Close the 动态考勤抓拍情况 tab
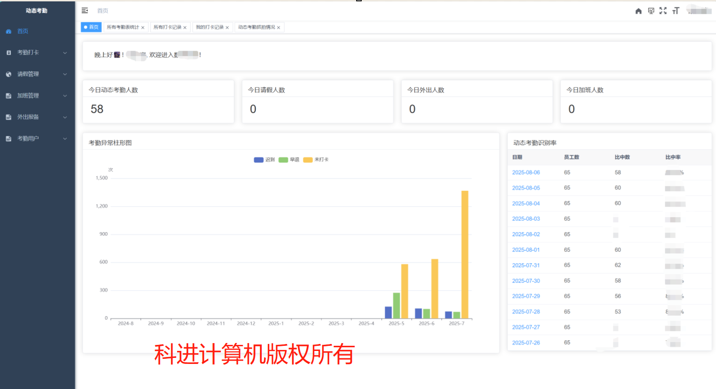The height and width of the screenshot is (389, 716). click(x=278, y=27)
